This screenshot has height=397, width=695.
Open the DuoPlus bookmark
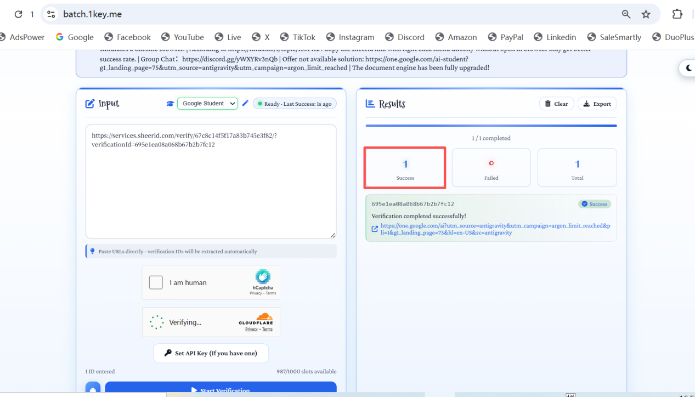coord(673,37)
